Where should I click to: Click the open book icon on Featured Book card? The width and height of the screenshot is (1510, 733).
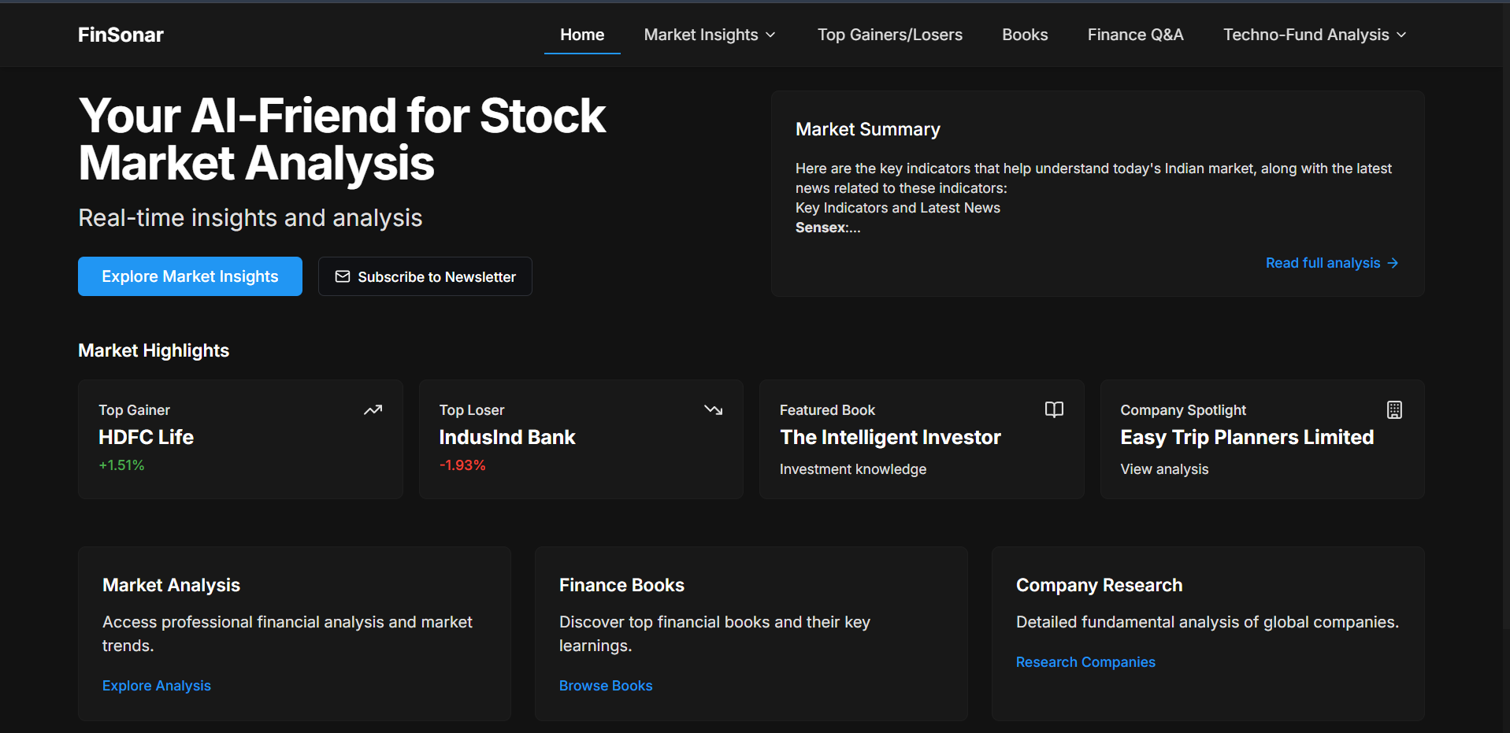[x=1054, y=409]
